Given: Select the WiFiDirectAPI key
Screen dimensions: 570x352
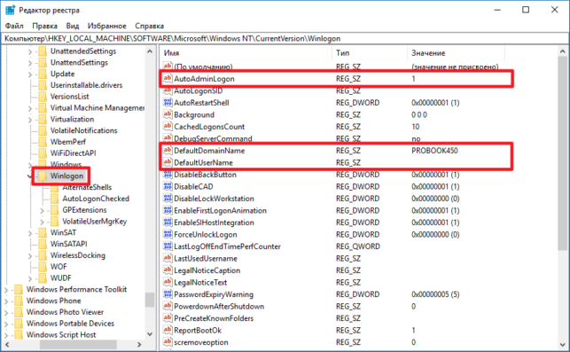Looking at the screenshot, I should click(x=73, y=153).
